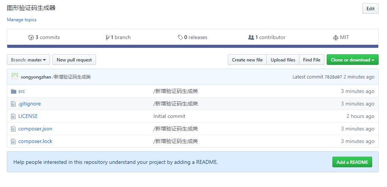This screenshot has height=187, width=387.
Task: Open the Manage topics link
Action: [22, 20]
